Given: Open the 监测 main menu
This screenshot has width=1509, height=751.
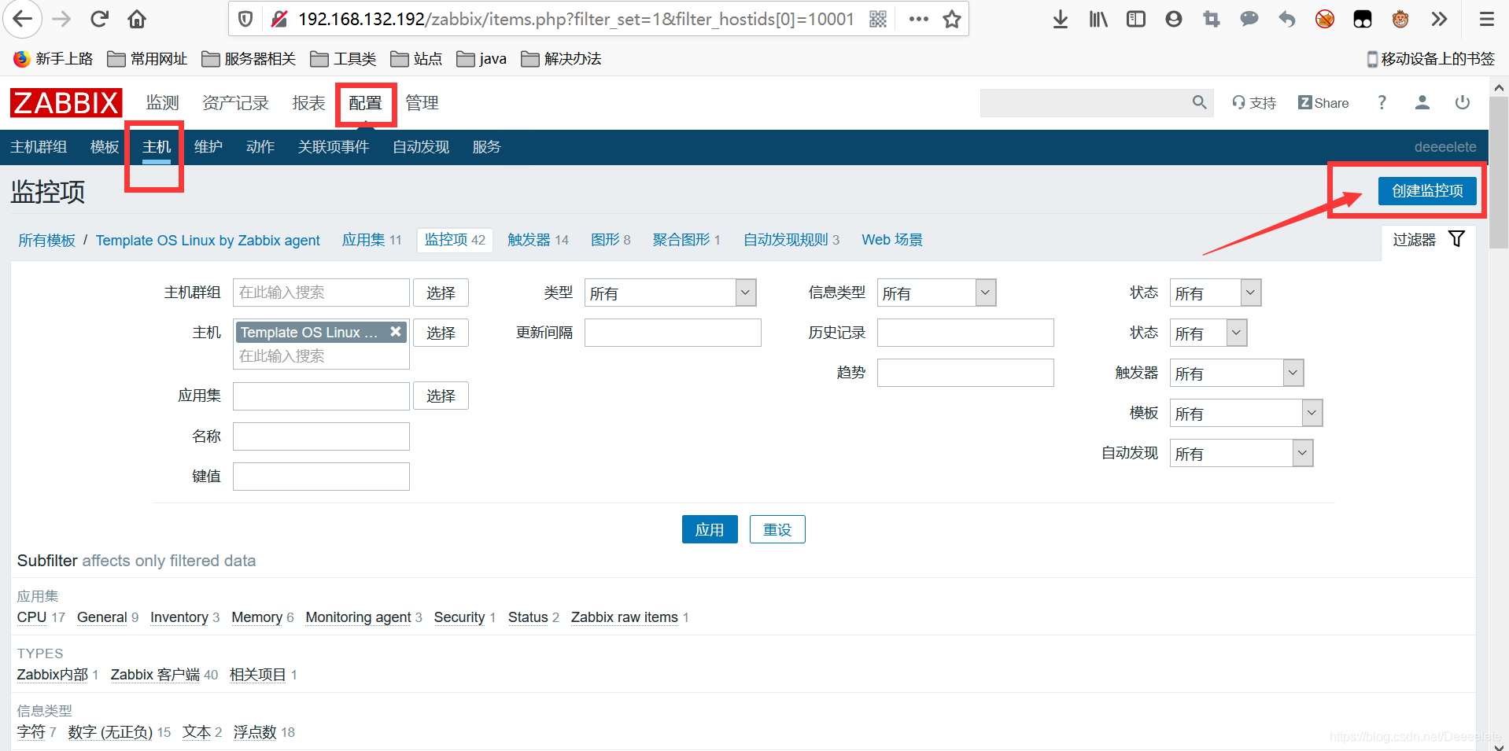Looking at the screenshot, I should pos(163,103).
